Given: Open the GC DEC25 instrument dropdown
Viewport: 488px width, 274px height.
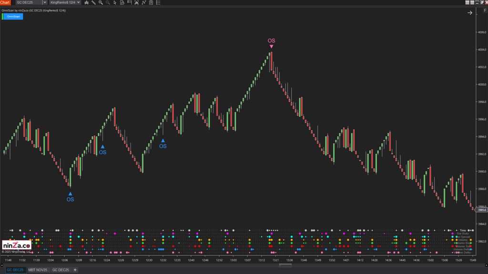Looking at the screenshot, I should 29,2.
